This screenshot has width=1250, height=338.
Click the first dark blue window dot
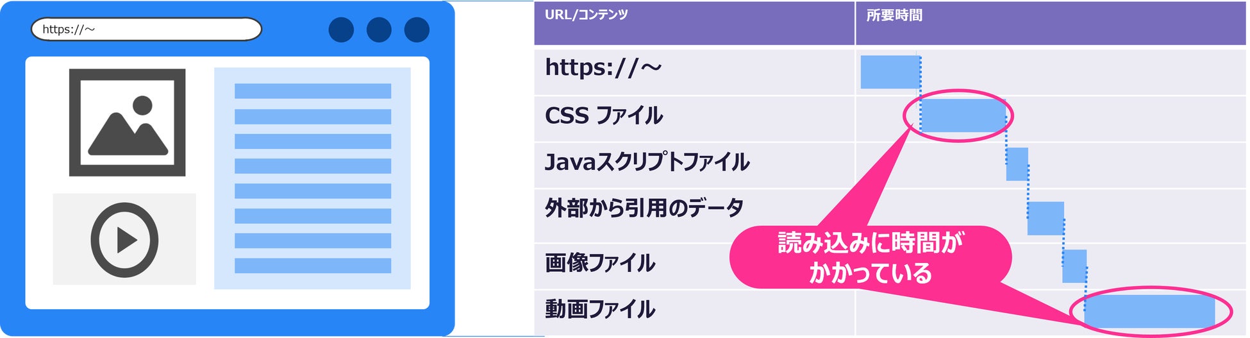click(x=341, y=30)
